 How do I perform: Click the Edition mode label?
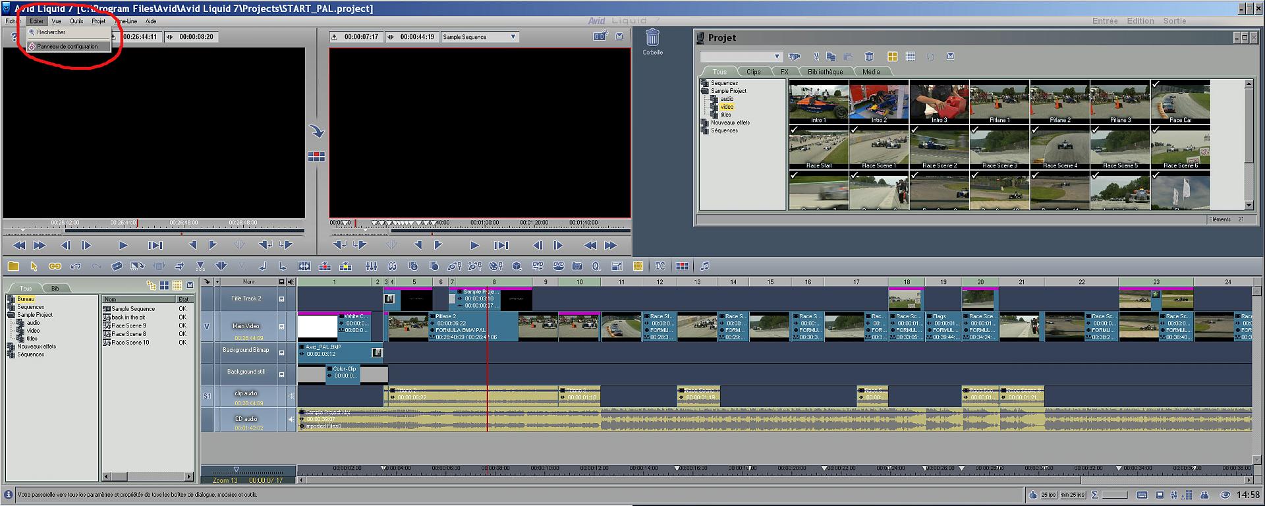(1140, 21)
